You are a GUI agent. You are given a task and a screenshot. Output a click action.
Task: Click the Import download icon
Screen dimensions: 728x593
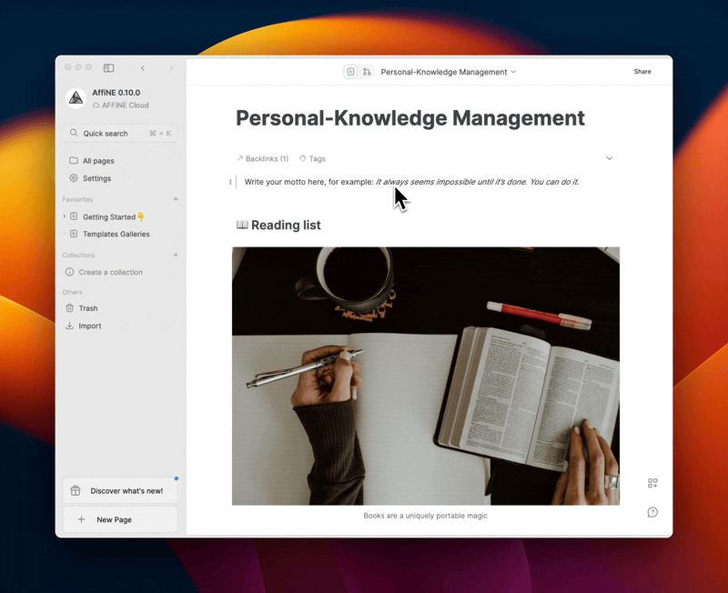coord(70,326)
